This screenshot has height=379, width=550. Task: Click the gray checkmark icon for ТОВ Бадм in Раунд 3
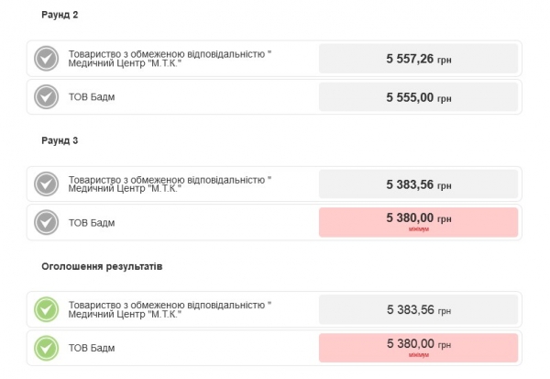click(47, 222)
